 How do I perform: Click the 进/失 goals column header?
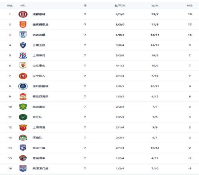click(155, 6)
